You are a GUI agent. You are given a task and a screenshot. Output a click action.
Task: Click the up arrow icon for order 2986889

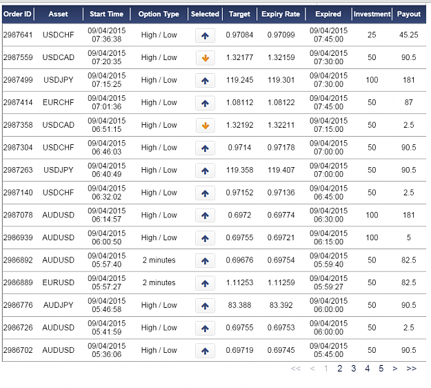(x=205, y=284)
